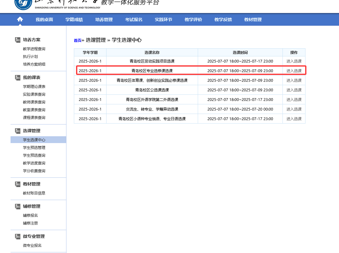The width and height of the screenshot is (339, 253).
Task: Click the 我的课表 section icon
Action: 18,78
